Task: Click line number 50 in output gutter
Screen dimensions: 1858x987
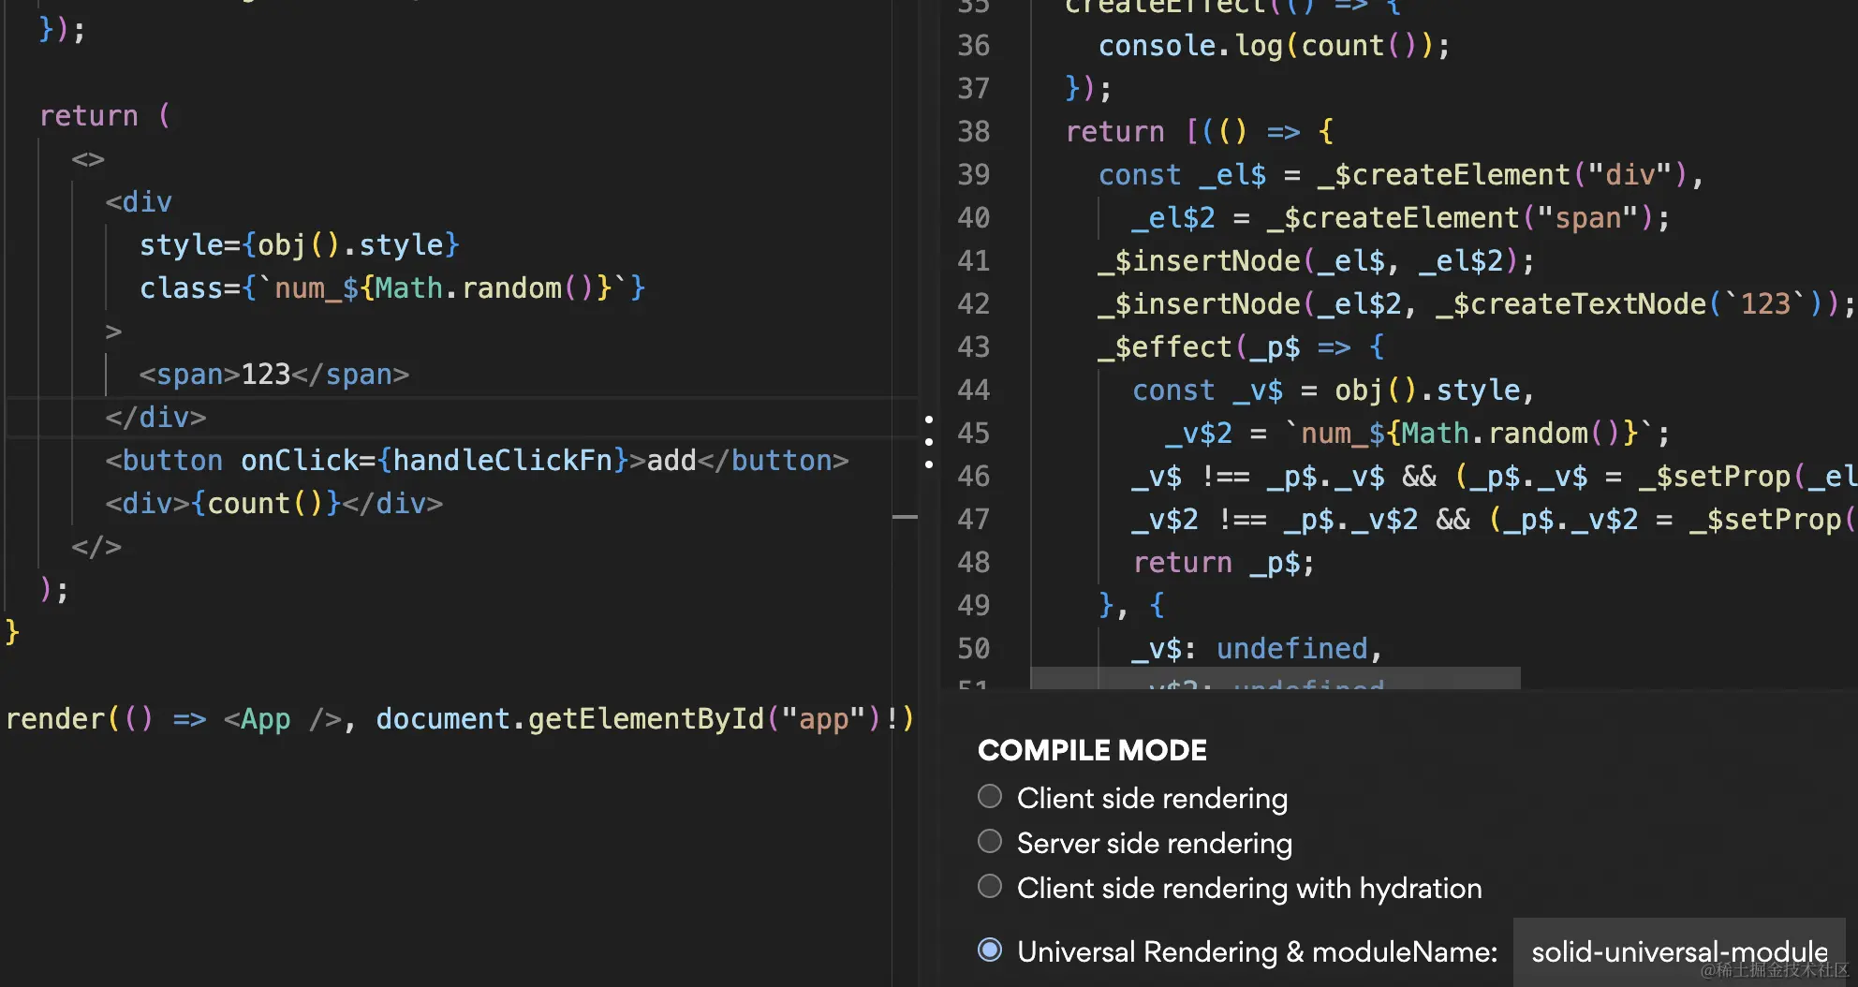Action: click(974, 649)
